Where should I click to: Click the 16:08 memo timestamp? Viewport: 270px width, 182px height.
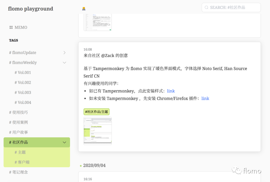(x=88, y=50)
